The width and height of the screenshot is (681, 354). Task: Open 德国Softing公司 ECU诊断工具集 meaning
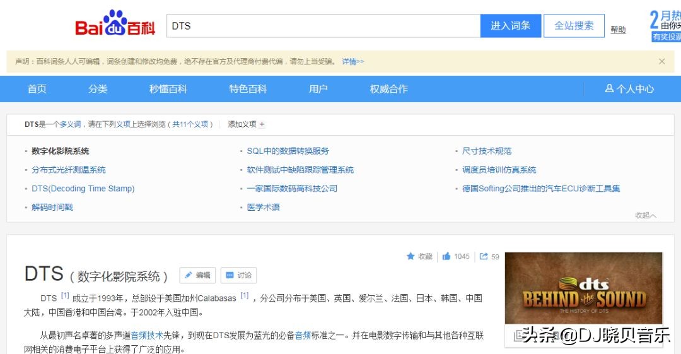click(x=541, y=188)
